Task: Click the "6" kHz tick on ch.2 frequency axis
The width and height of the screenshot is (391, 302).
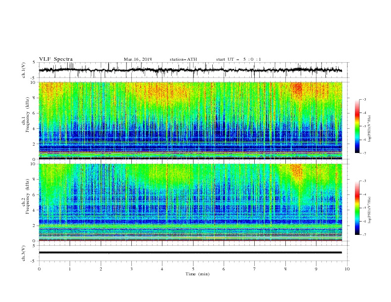Action: (x=35, y=195)
